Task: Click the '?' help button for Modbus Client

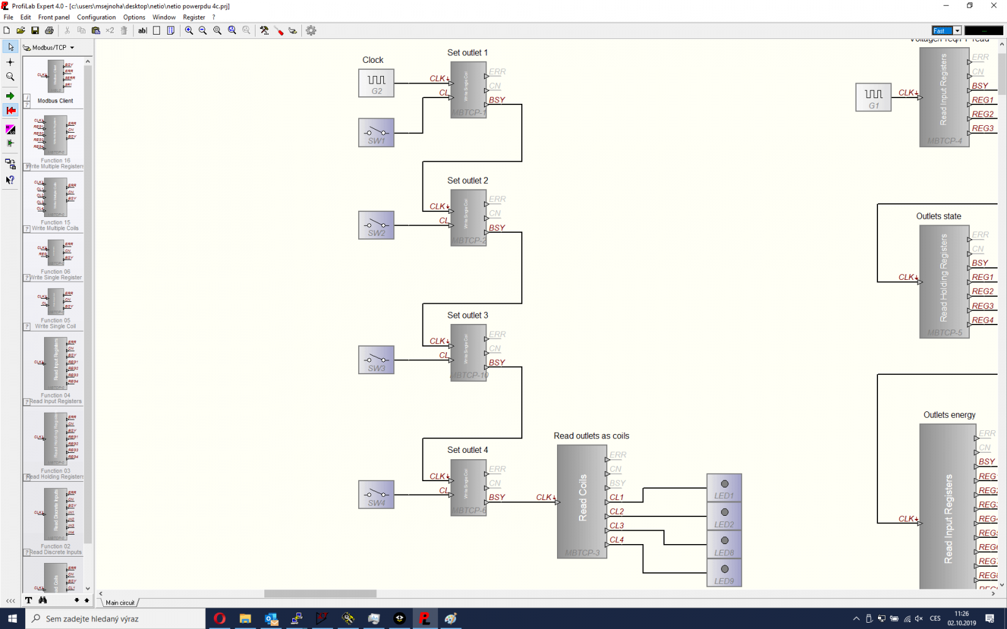Action: [27, 104]
